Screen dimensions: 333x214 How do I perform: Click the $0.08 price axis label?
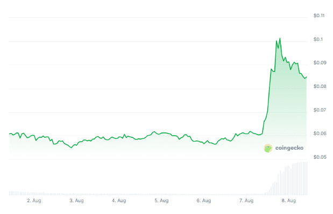click(x=320, y=86)
